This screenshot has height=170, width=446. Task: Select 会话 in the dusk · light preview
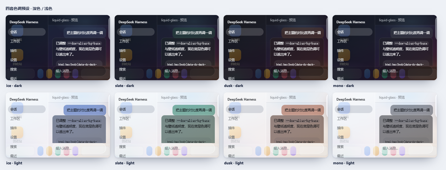coord(245,109)
